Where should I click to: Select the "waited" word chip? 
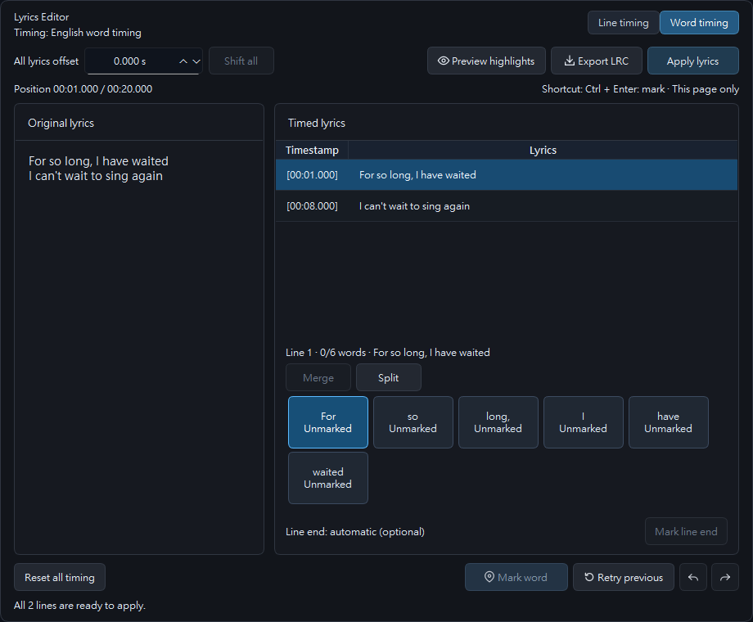click(x=328, y=478)
